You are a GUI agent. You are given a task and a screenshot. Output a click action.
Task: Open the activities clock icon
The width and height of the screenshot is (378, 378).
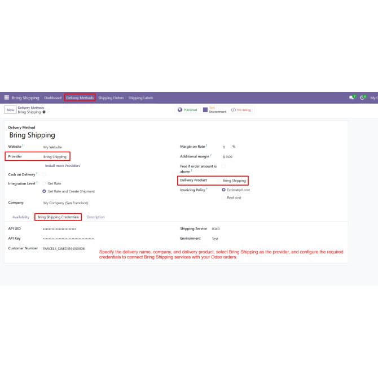click(362, 98)
